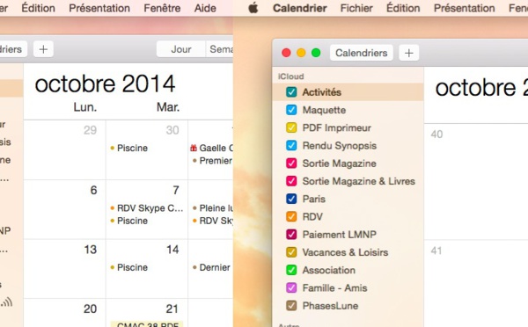Select the Piscine event on October 14

[x=129, y=267]
